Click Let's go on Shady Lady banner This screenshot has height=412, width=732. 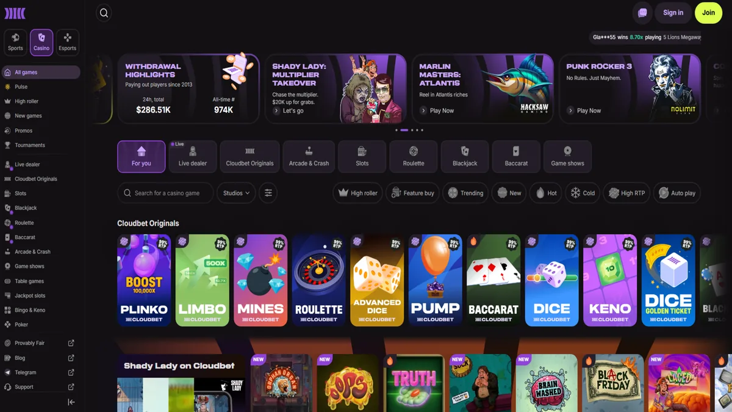289,110
